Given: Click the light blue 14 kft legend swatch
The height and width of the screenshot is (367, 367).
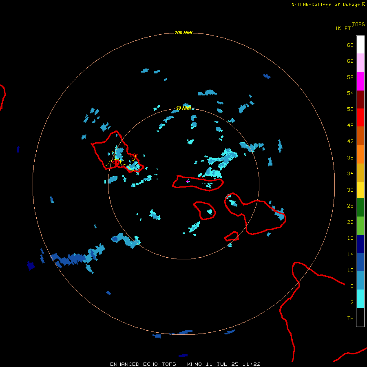Looking at the screenshot, I should tap(360, 281).
